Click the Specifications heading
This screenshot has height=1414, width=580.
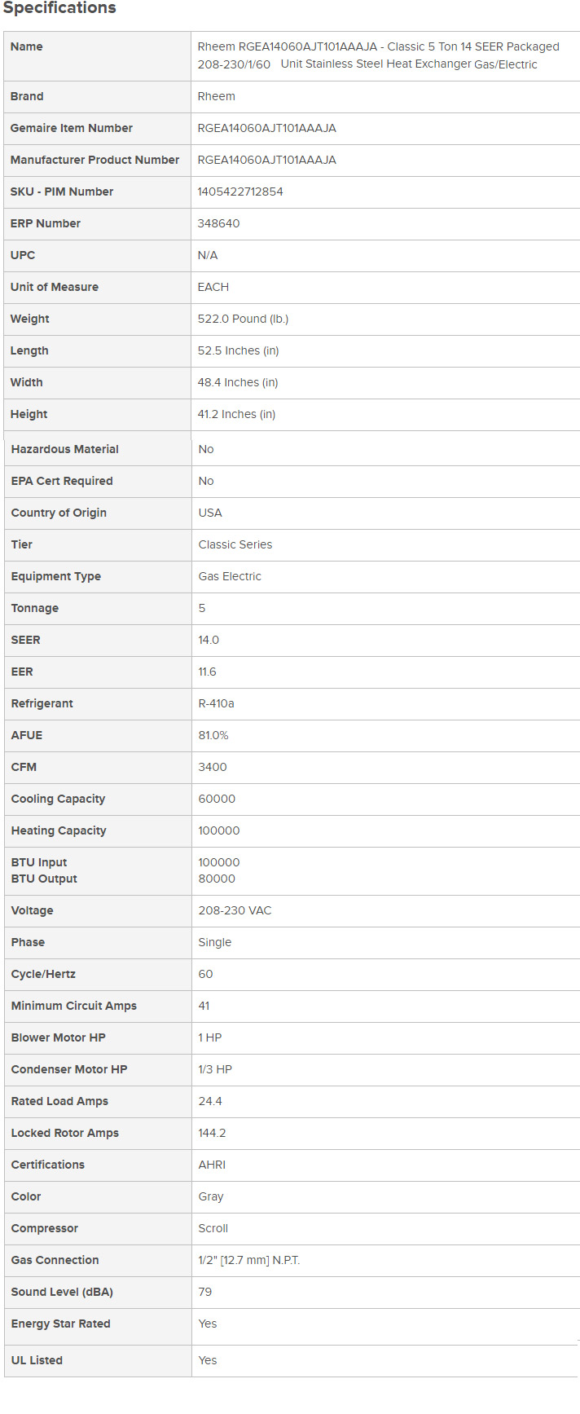pyautogui.click(x=59, y=8)
